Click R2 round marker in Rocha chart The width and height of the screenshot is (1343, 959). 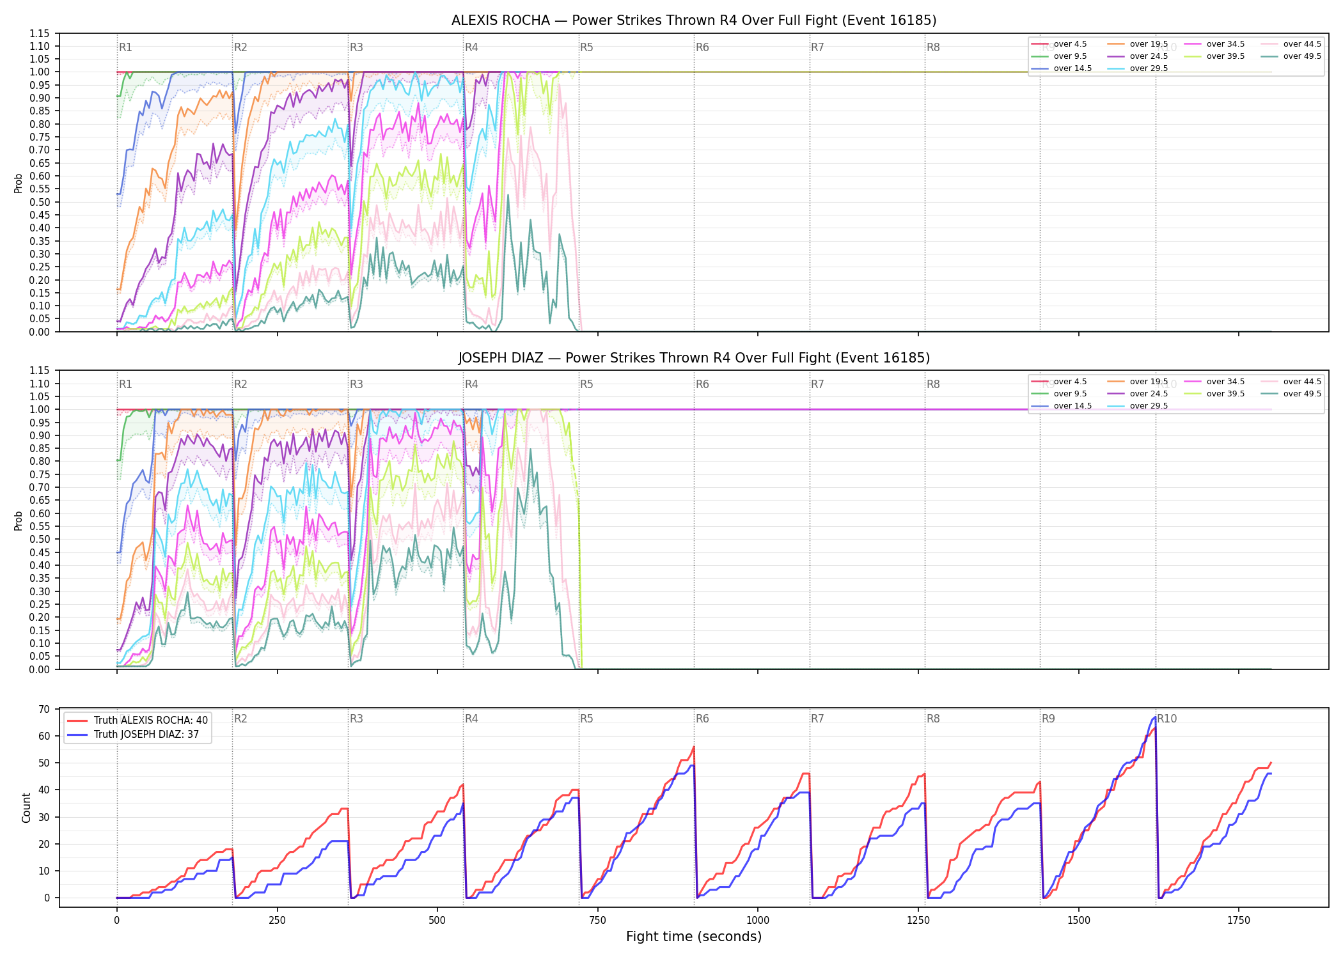pyautogui.click(x=240, y=47)
